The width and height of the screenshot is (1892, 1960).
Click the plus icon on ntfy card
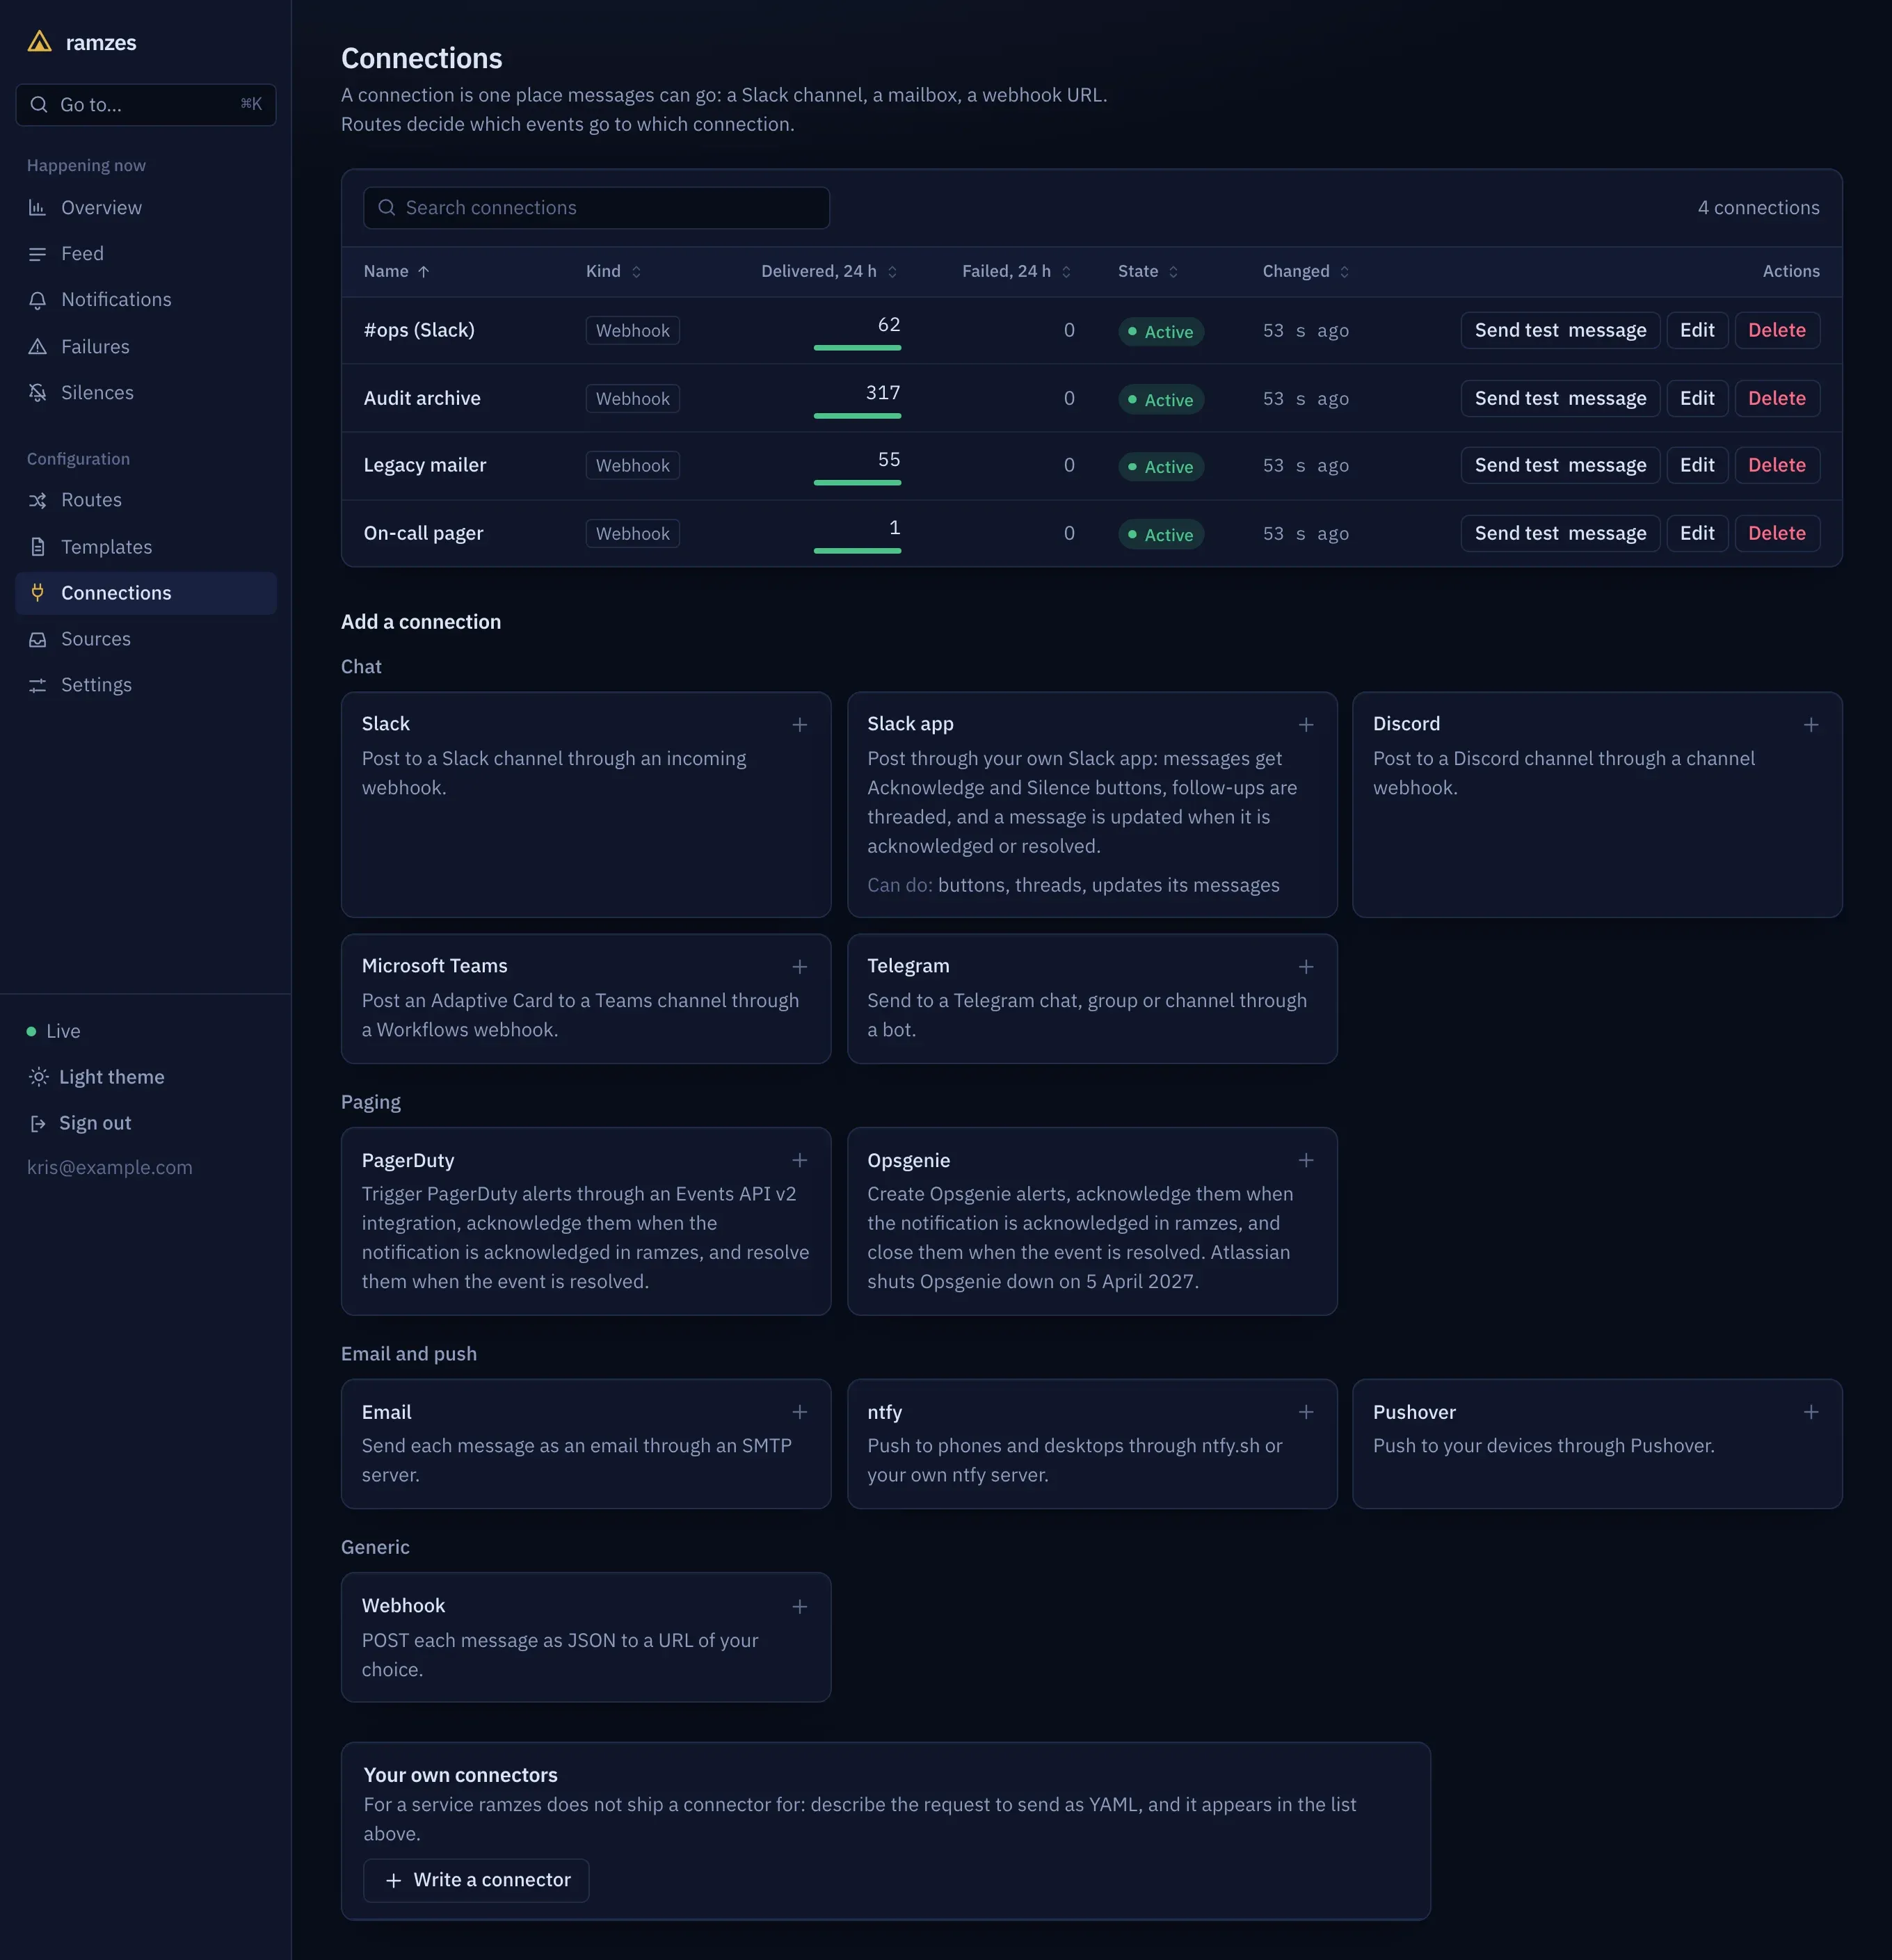point(1305,1412)
